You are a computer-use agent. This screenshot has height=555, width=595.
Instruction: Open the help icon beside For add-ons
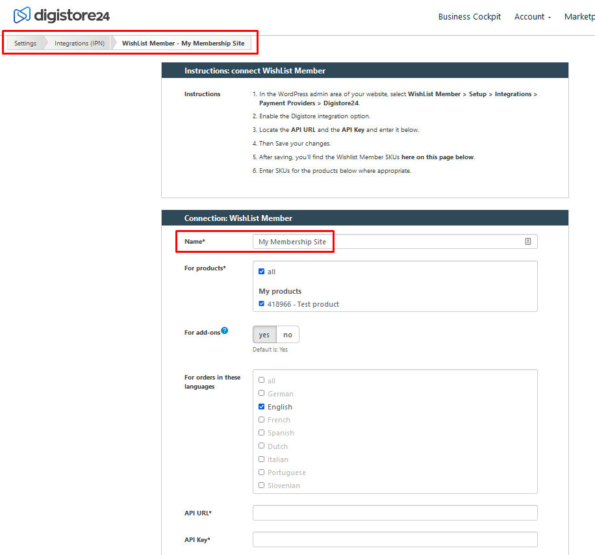point(225,331)
